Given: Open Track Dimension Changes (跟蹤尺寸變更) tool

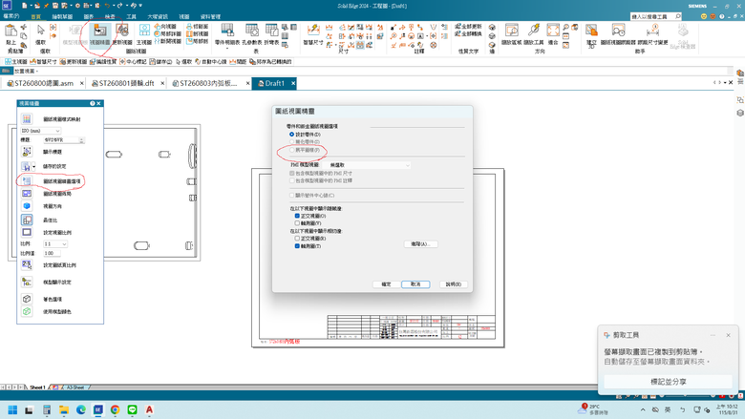Looking at the screenshot, I should pyautogui.click(x=652, y=34).
